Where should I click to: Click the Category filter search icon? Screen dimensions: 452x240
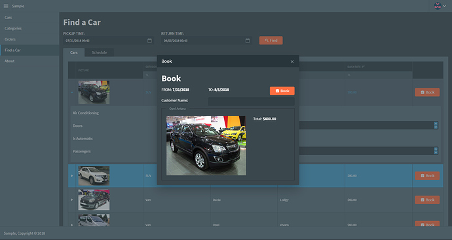point(147,75)
